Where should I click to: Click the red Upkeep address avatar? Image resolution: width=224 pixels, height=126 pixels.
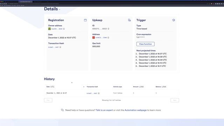tap(93, 37)
